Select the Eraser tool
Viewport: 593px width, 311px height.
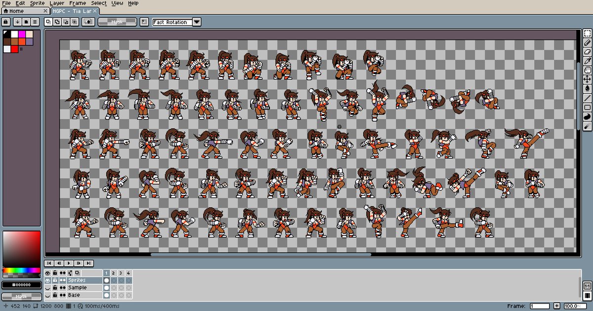588,52
